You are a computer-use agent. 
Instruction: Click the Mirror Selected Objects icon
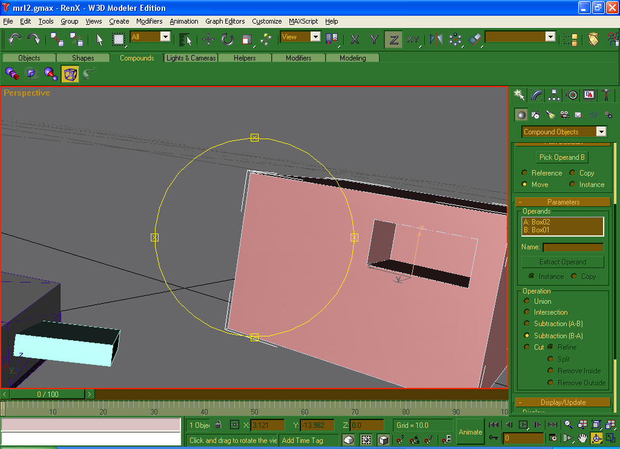pyautogui.click(x=436, y=39)
